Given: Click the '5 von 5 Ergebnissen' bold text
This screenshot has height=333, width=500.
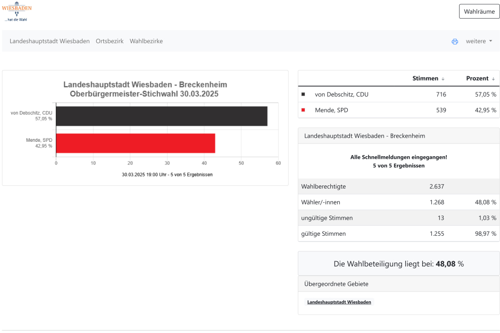Looking at the screenshot, I should (398, 166).
